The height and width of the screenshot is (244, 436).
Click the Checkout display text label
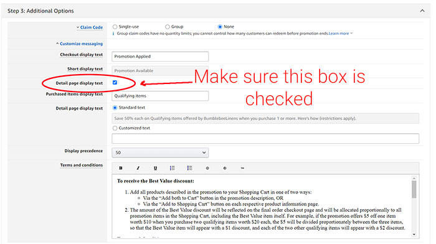coord(82,55)
